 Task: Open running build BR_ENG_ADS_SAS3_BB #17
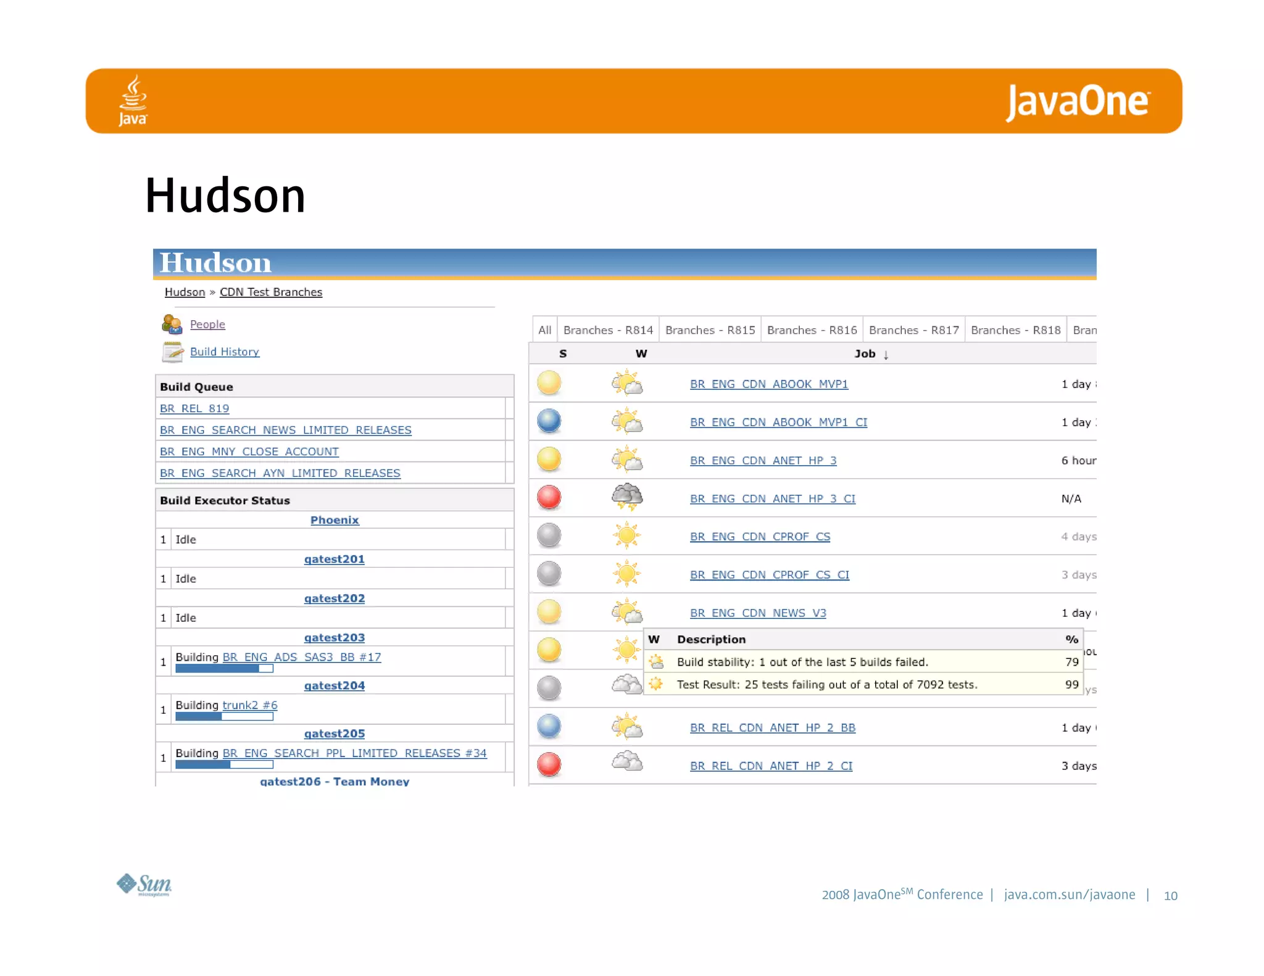pos(302,657)
